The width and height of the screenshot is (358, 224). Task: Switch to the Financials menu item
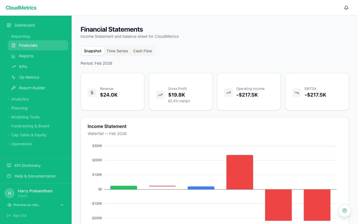[28, 45]
